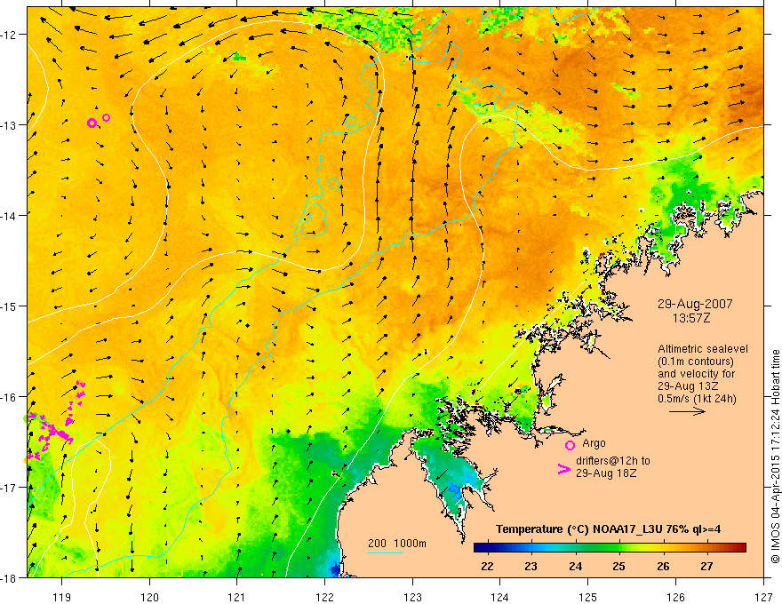Click the 29-Aug 18Z drifter legend text
This screenshot has height=604, width=782.
click(x=606, y=473)
